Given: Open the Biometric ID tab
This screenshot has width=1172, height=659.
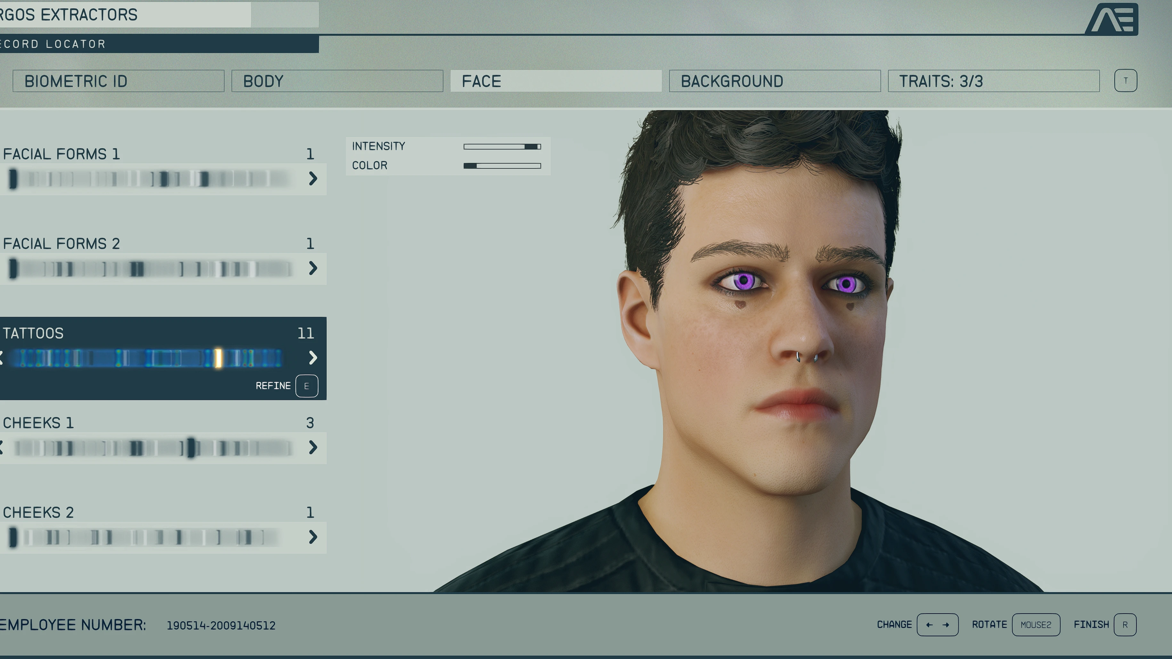Looking at the screenshot, I should pos(118,81).
